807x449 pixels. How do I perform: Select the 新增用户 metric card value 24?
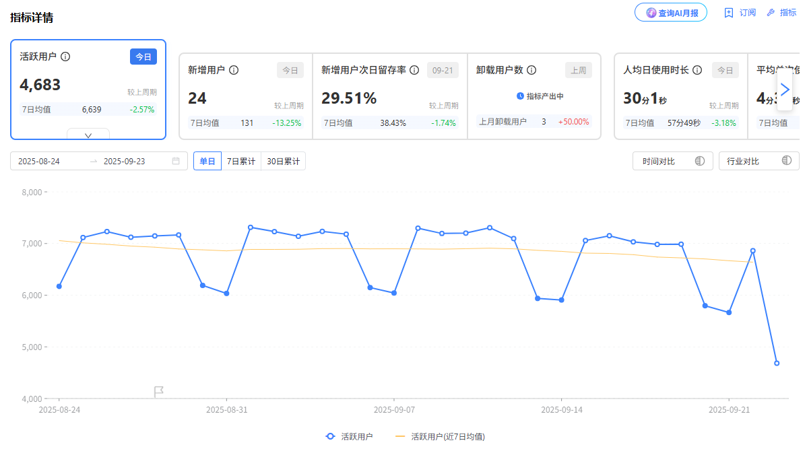(x=197, y=98)
